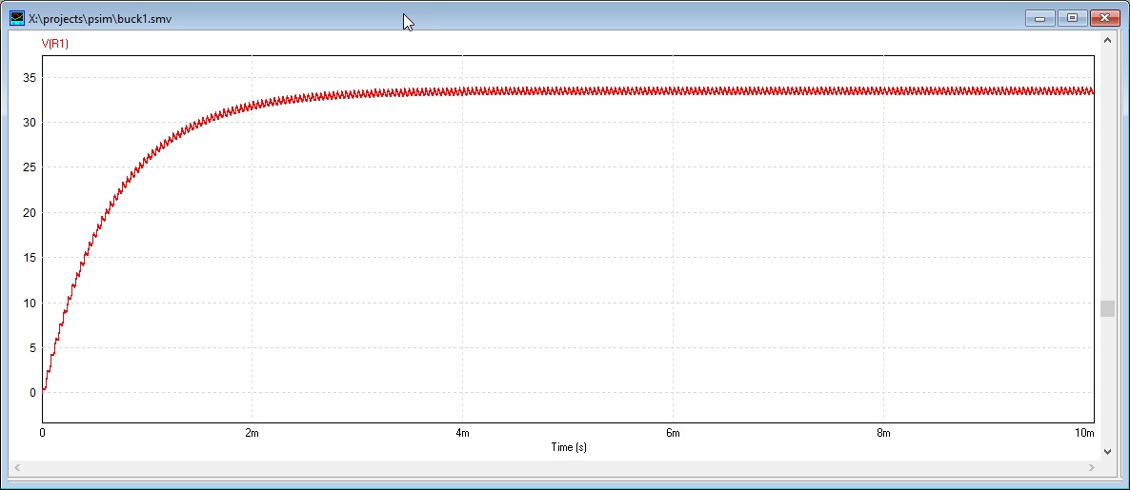
Task: Click the 10m tick label on time axis
Action: [x=1084, y=433]
